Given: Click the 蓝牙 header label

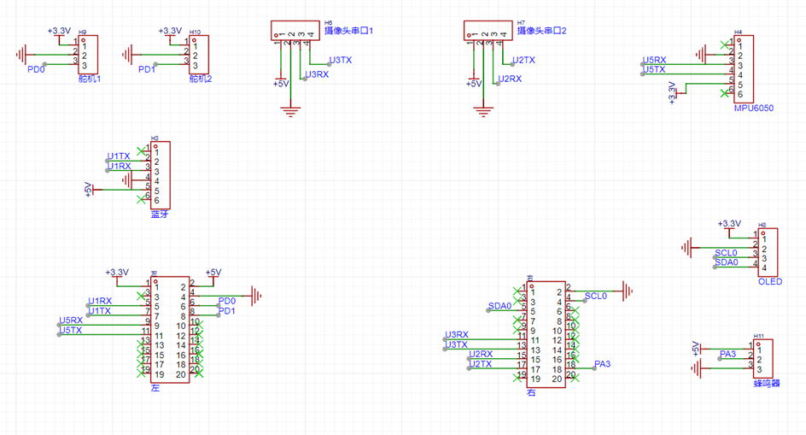Looking at the screenshot, I should [x=160, y=214].
